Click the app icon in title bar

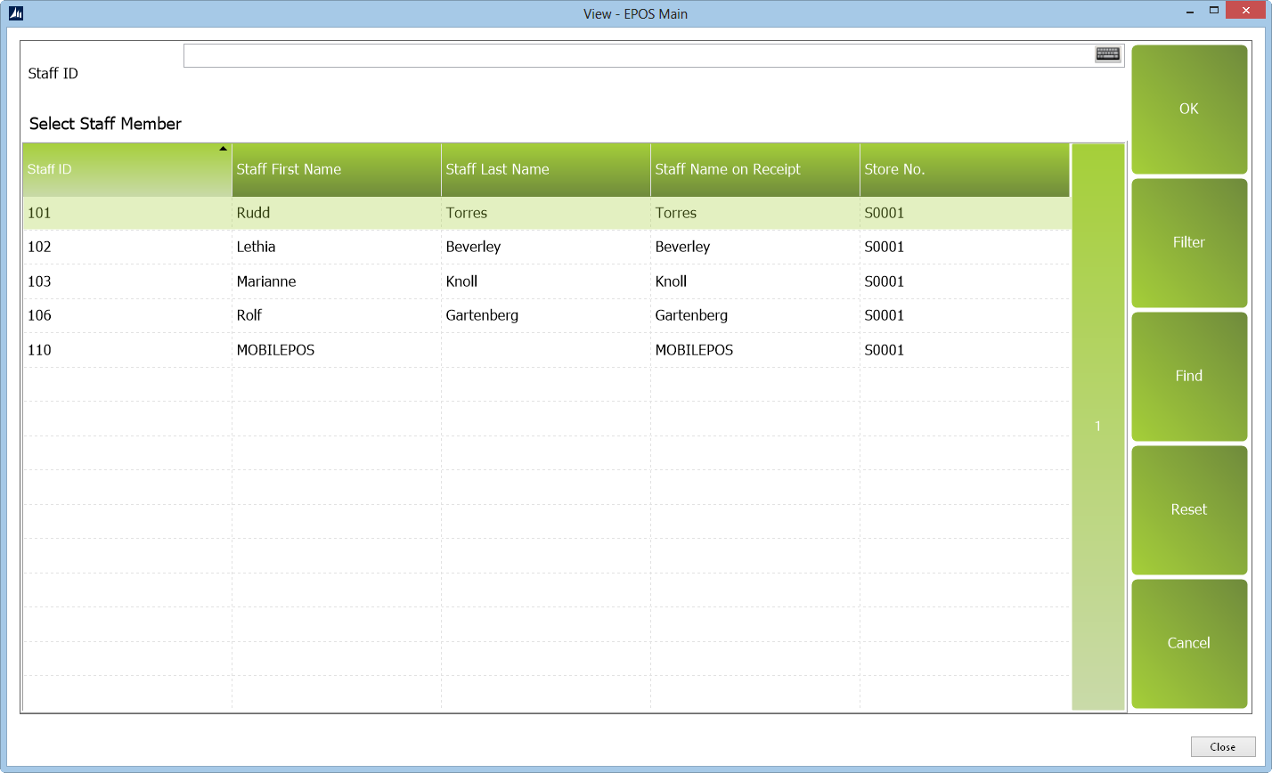click(x=15, y=13)
